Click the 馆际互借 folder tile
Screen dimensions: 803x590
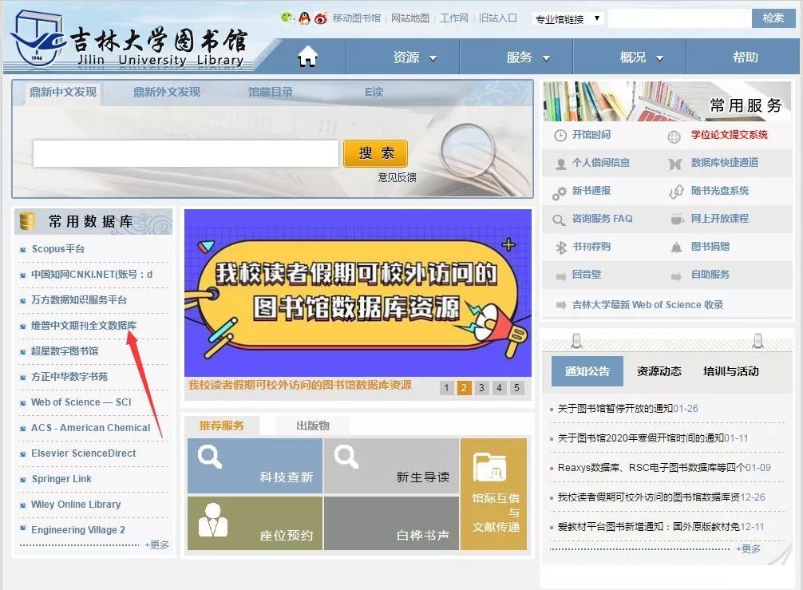[493, 493]
